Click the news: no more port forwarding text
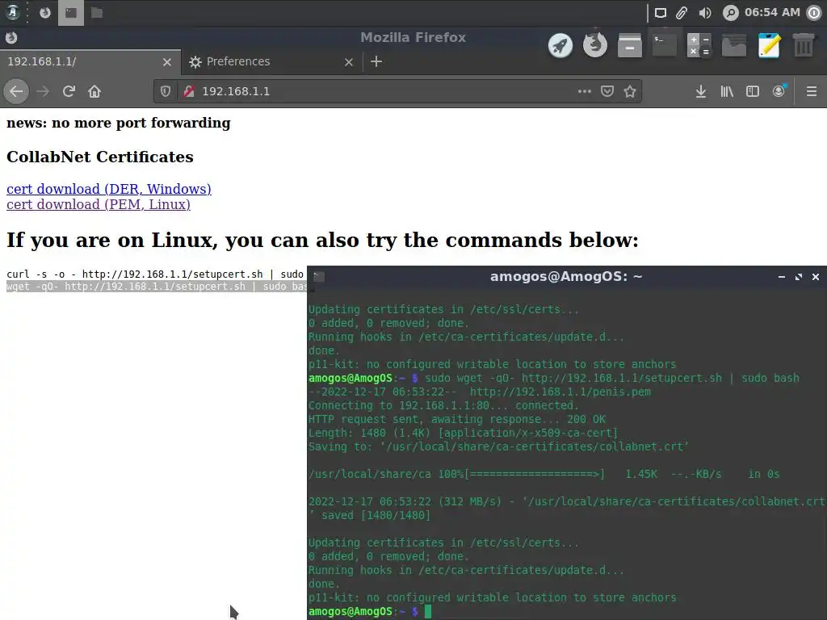The height and width of the screenshot is (620, 827). point(118,123)
